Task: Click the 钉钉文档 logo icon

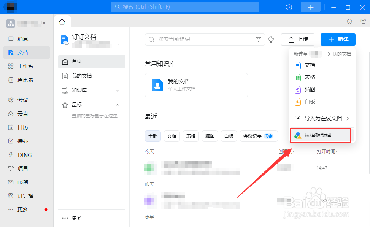Action: coord(64,40)
